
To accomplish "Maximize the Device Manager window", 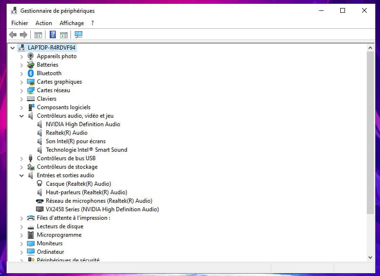I will (x=343, y=11).
